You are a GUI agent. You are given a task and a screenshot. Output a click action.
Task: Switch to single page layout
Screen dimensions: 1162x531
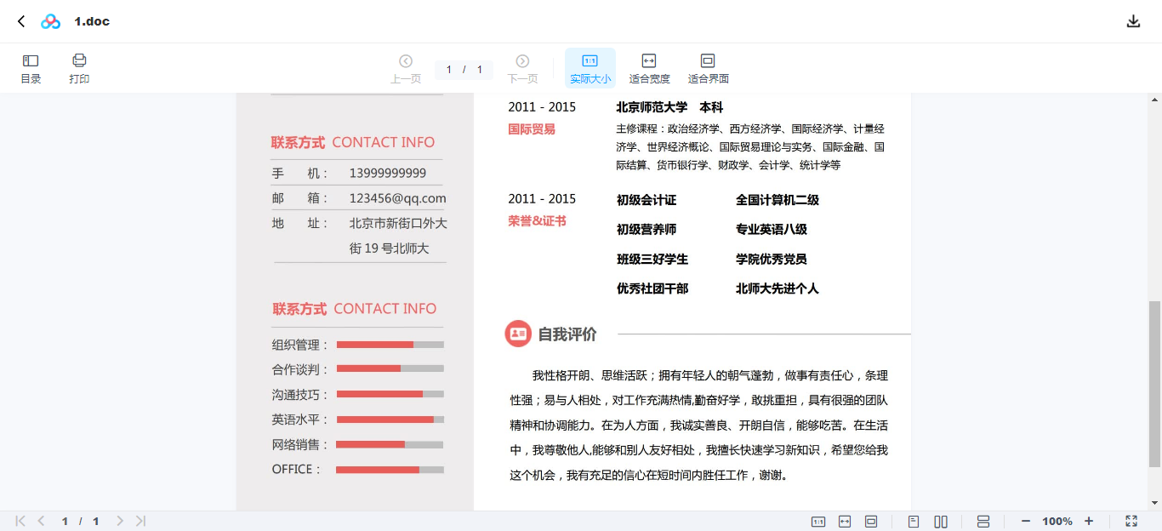[x=913, y=521]
